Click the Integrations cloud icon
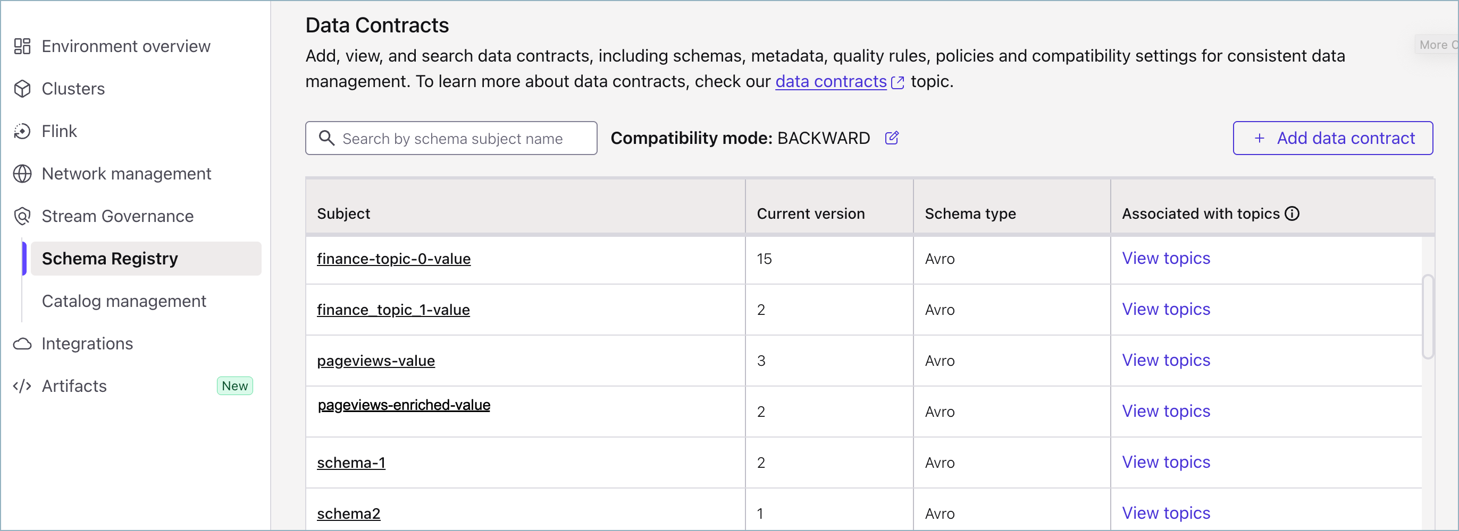Image resolution: width=1459 pixels, height=531 pixels. pos(22,344)
